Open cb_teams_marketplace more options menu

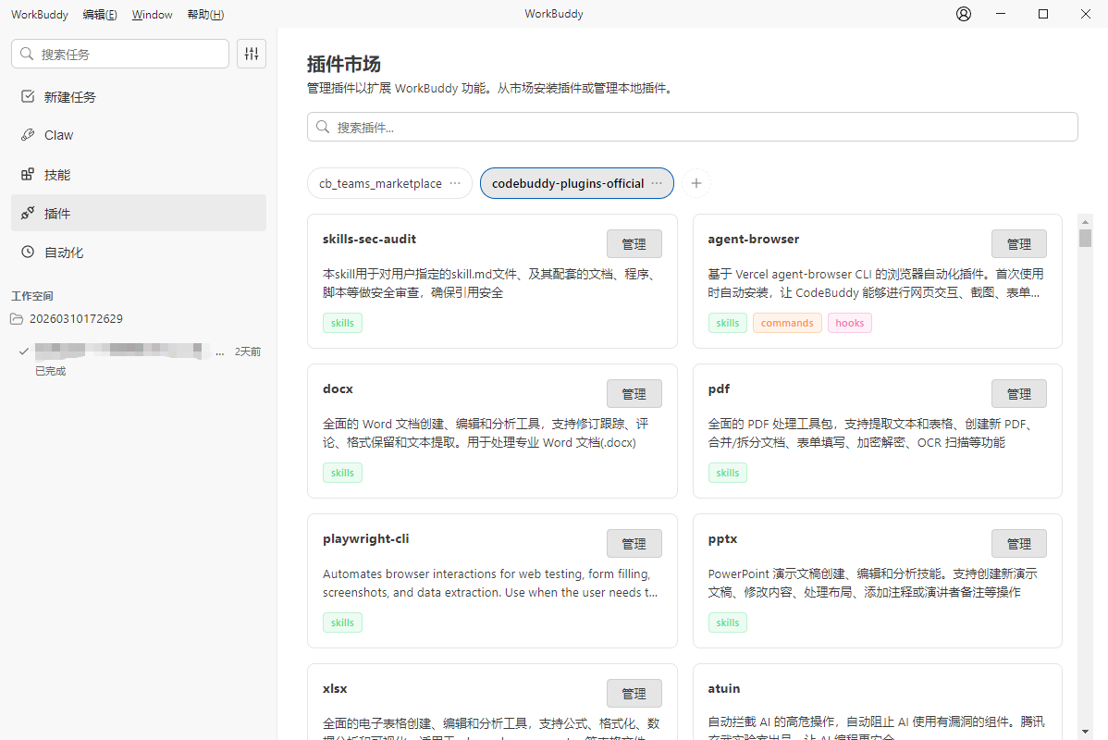click(455, 183)
